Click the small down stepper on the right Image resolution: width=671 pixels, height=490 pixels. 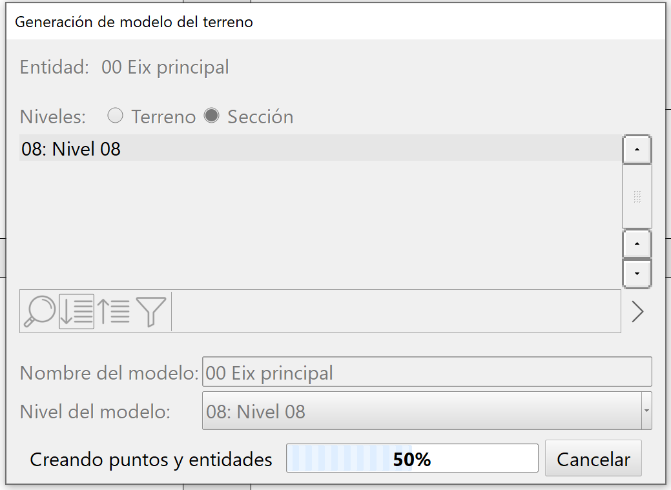pyautogui.click(x=637, y=273)
